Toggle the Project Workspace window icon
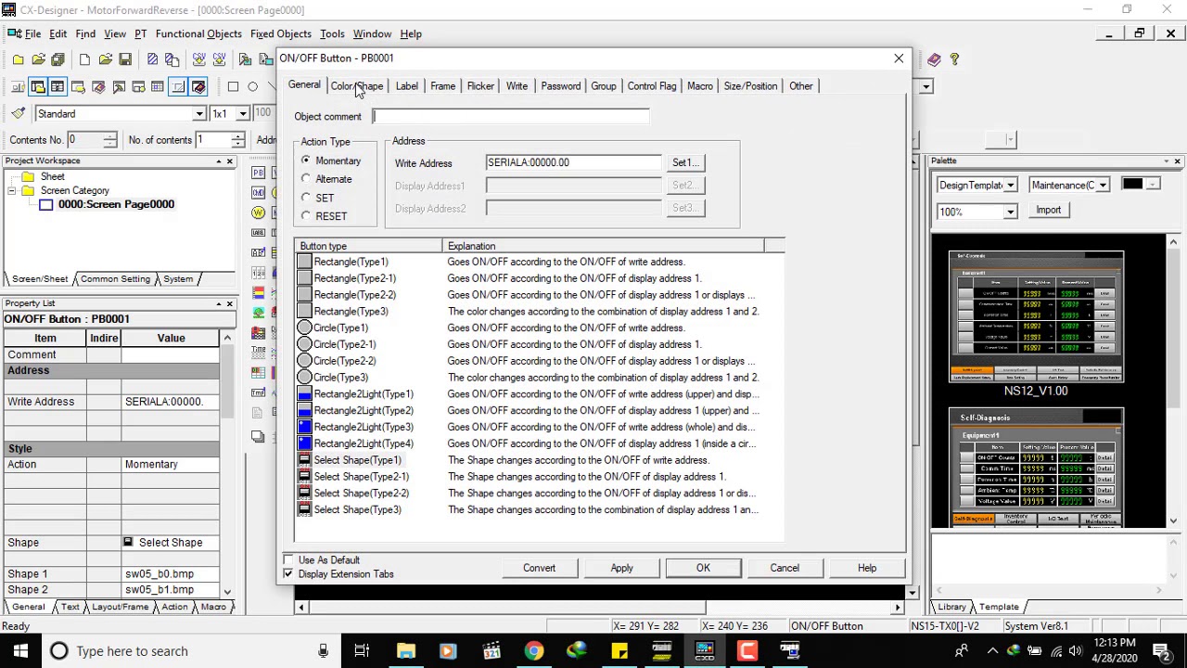The width and height of the screenshot is (1187, 668). click(38, 86)
